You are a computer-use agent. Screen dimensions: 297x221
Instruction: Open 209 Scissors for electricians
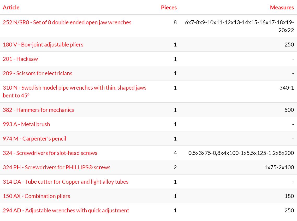point(38,73)
